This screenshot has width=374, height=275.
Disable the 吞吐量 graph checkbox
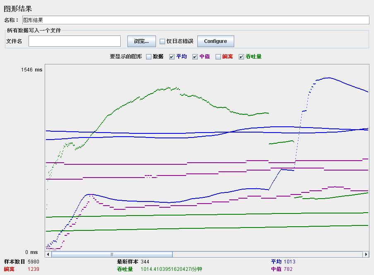(241, 57)
